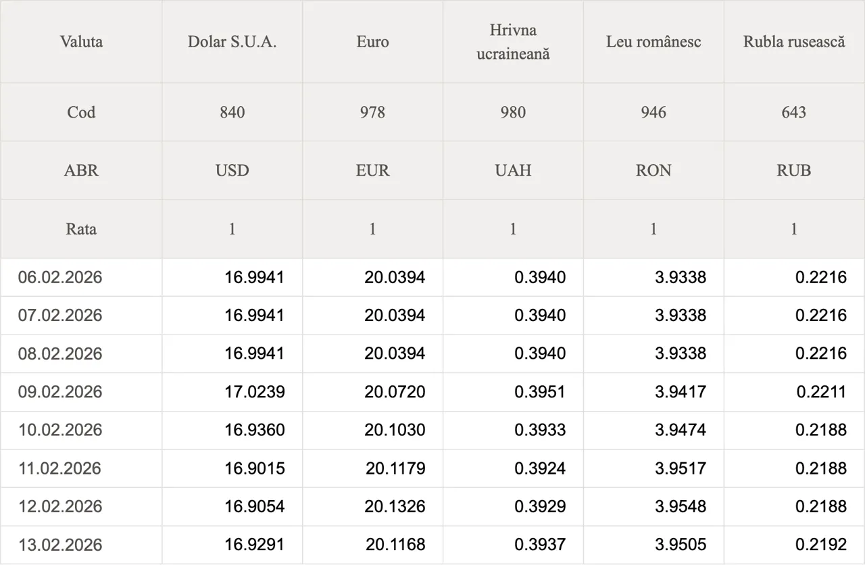Click the 06.02.2026 date row label

(x=60, y=277)
